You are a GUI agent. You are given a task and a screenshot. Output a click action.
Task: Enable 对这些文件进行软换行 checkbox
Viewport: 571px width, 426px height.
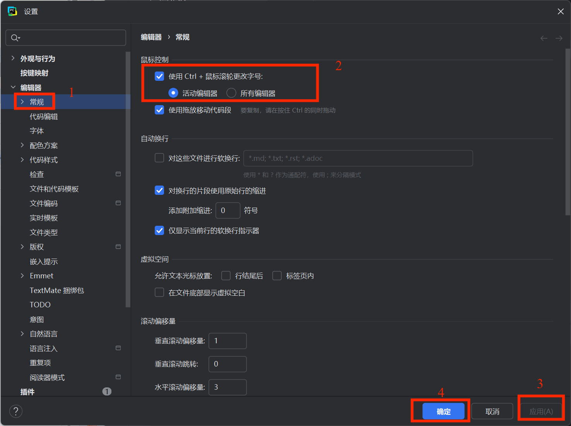159,158
